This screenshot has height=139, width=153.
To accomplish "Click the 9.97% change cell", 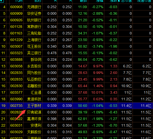I will coord(98,66).
